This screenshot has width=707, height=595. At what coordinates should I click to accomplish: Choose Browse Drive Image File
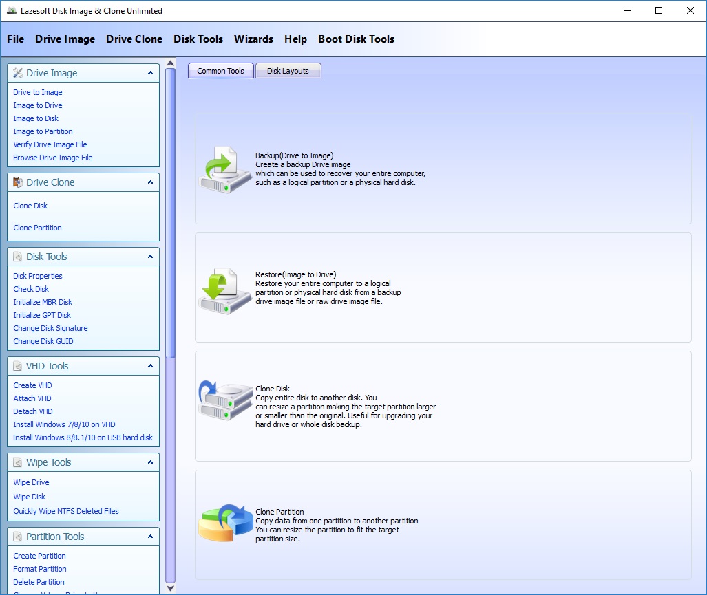53,158
